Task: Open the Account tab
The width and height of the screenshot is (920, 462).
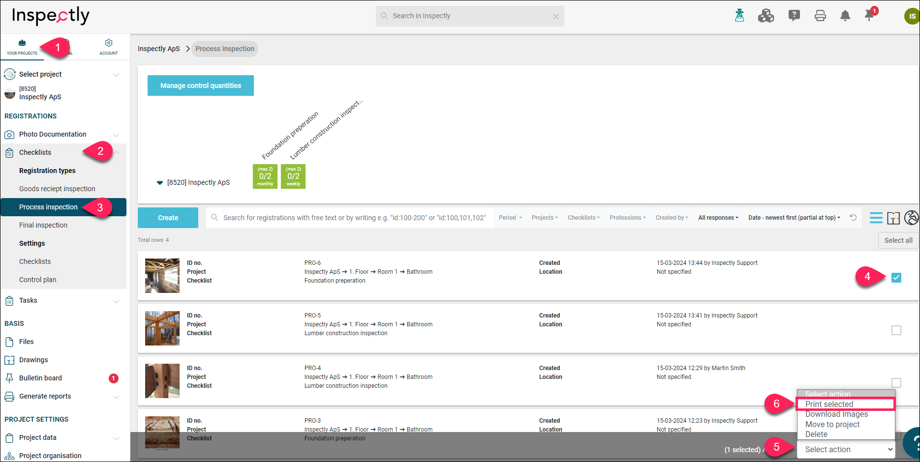Action: point(109,47)
